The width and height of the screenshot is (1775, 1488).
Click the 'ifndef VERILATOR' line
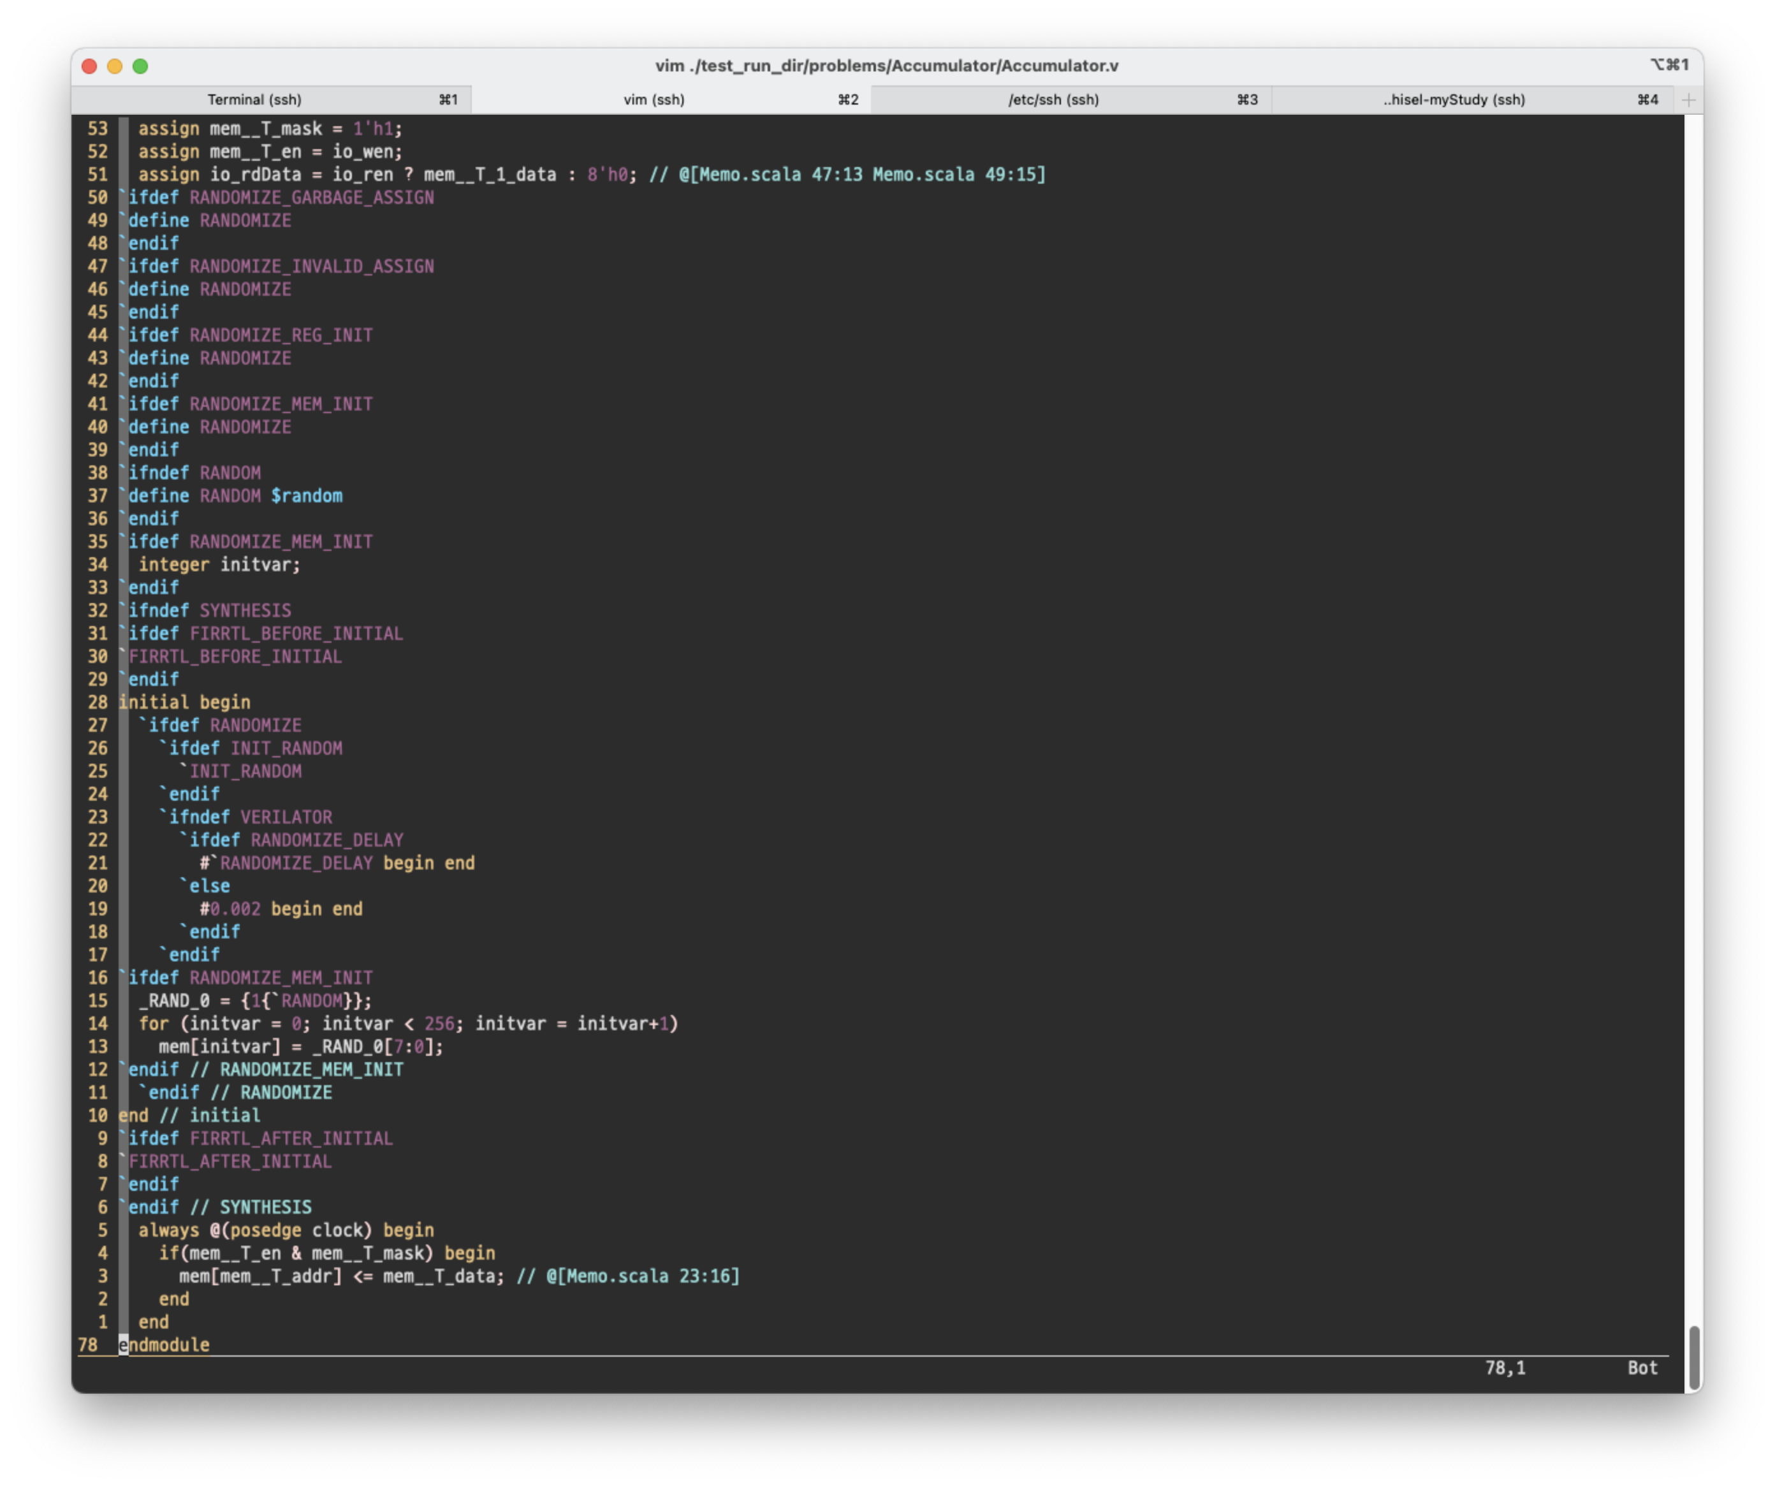(246, 817)
